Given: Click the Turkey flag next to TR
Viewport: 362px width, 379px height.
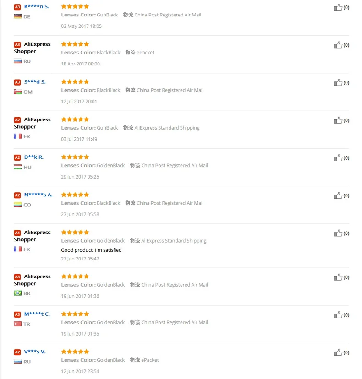Looking at the screenshot, I should coord(18,324).
